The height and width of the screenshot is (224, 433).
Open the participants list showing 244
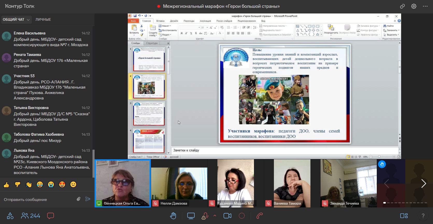(31, 216)
